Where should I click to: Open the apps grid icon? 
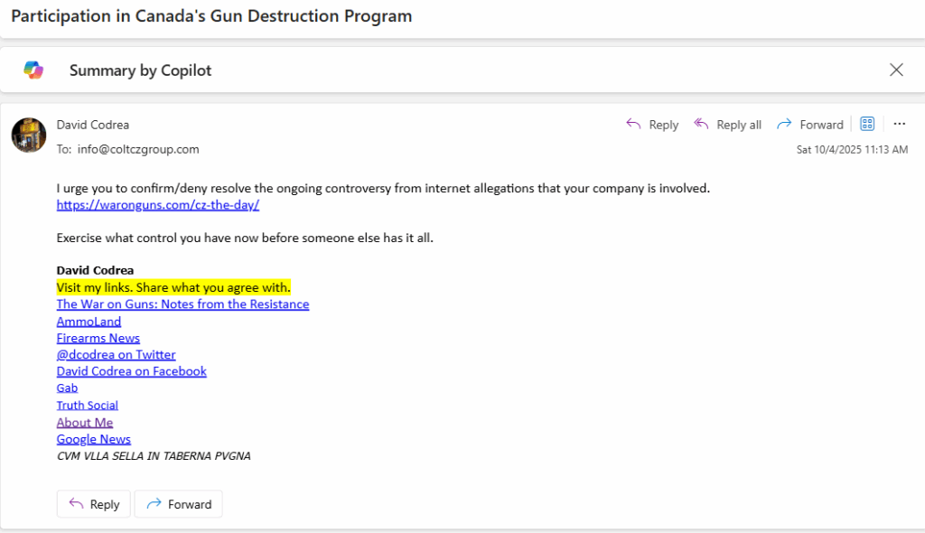tap(867, 125)
